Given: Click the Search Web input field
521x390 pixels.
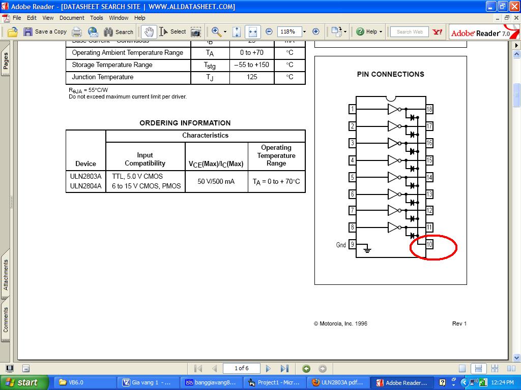Looking at the screenshot, I should [409, 32].
